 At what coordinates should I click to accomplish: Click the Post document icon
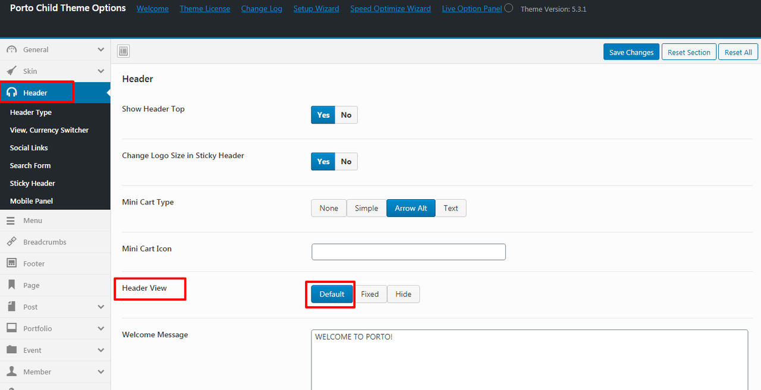pyautogui.click(x=11, y=307)
